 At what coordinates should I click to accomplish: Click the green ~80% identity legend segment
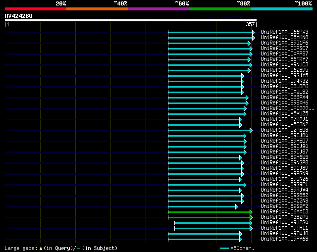point(220,9)
